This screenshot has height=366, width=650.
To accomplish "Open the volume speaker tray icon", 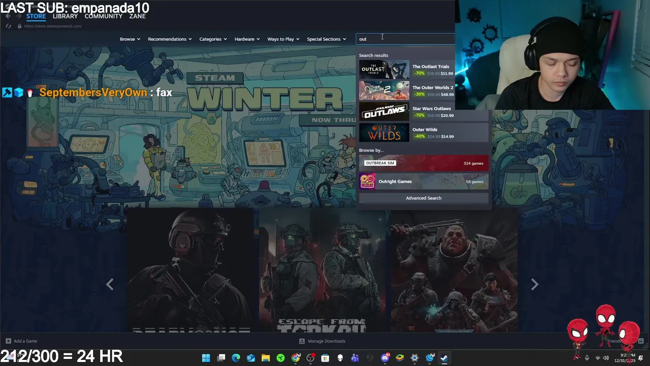I will [606, 358].
